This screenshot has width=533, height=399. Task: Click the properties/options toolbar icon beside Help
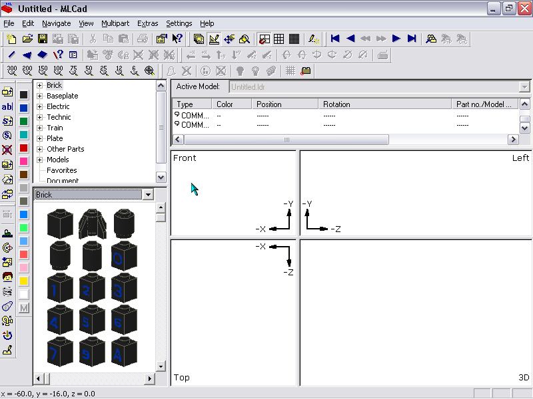tap(162, 39)
